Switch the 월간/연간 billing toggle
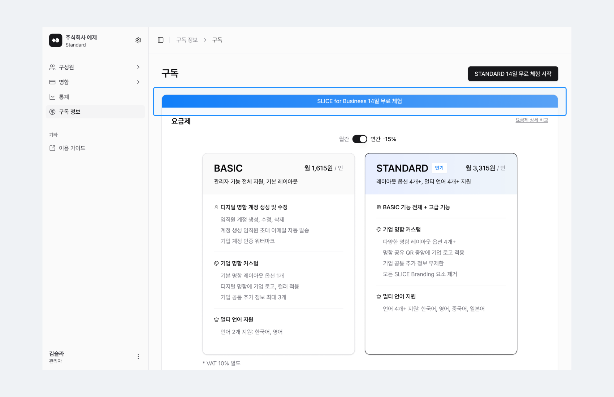Screen dimensions: 614x397 [360, 139]
